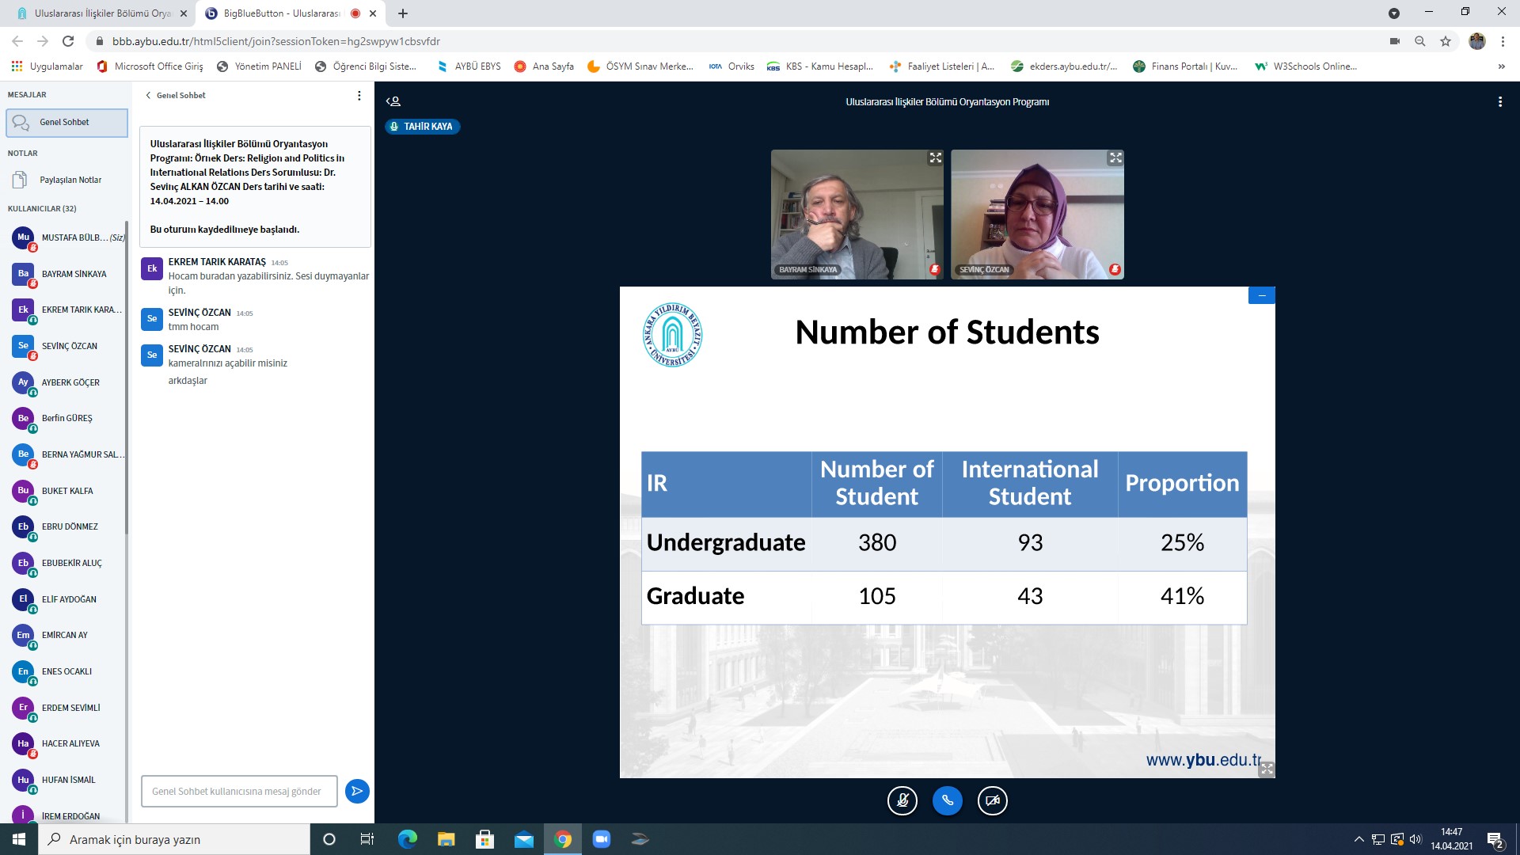Screen dimensions: 1520x855
Task: Bookmark this page with star icon
Action: (x=1446, y=41)
